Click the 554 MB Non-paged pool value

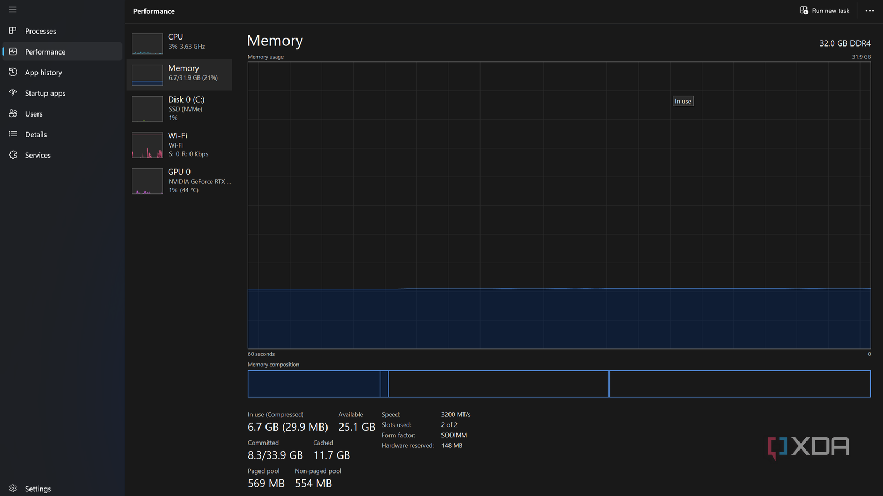tap(314, 484)
